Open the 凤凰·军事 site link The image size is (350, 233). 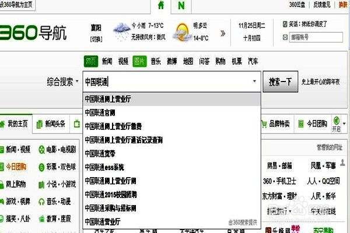323,165
